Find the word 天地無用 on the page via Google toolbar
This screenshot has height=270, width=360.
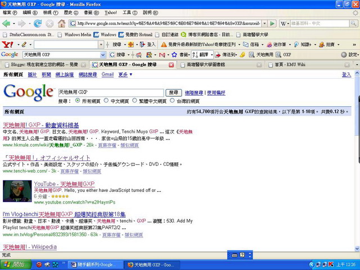pyautogui.click(x=261, y=55)
